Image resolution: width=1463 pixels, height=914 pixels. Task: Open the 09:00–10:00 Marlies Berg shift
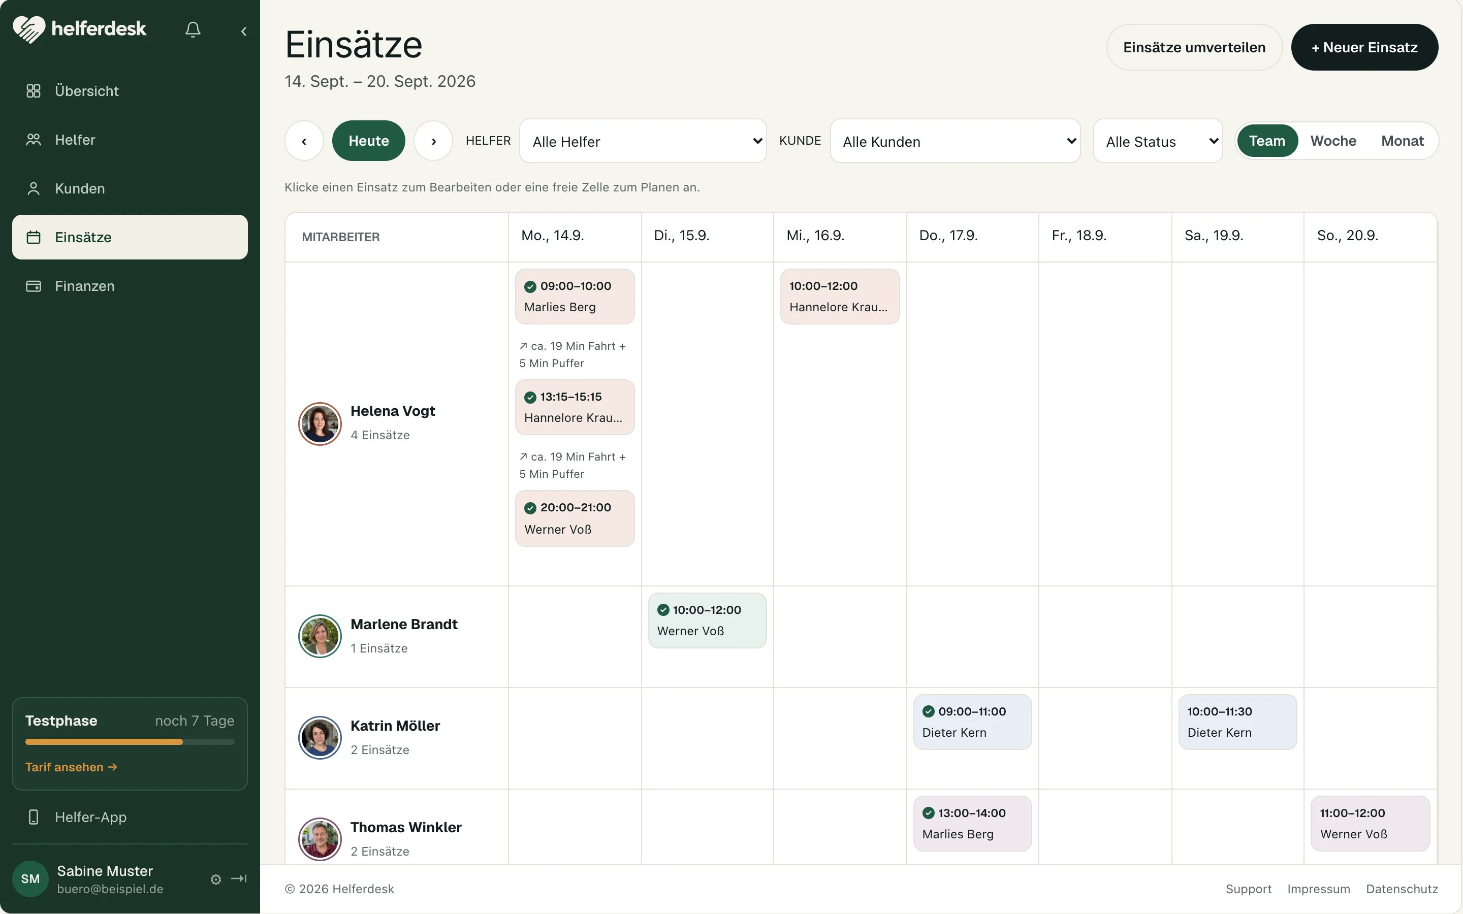(575, 296)
